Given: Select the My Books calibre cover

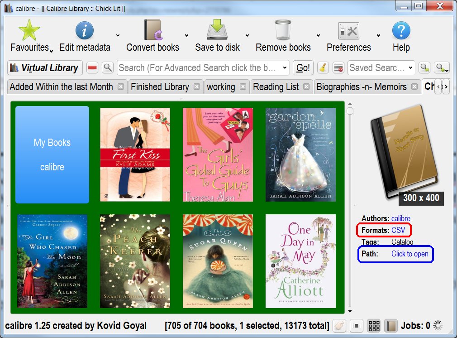Looking at the screenshot, I should point(52,155).
